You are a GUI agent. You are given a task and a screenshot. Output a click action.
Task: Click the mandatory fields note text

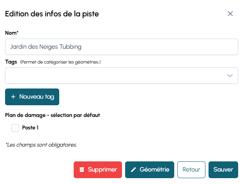tap(41, 145)
